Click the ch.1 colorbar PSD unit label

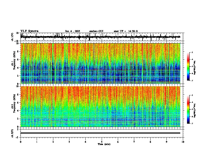(195, 68)
